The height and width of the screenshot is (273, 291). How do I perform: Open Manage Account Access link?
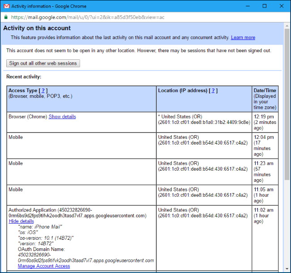pyautogui.click(x=44, y=266)
